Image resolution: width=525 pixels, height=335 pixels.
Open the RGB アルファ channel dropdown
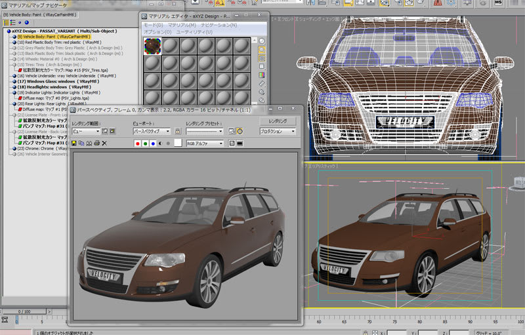(205, 144)
